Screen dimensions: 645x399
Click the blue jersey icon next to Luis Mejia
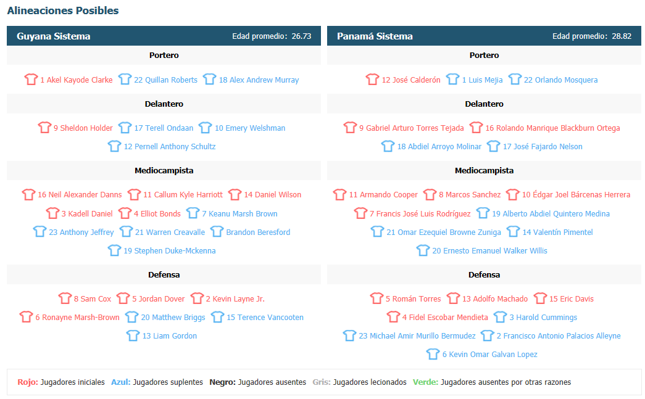(453, 80)
